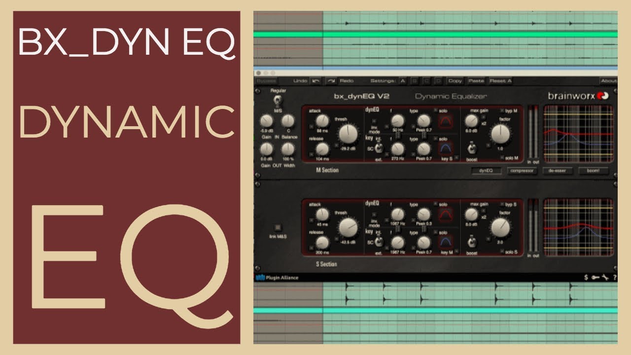Viewport: 631px width, 355px height.
Task: Click the Redo arrow icon
Action: click(331, 81)
